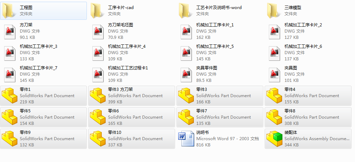Click the DWG icon of 机械加工工序卡片_5

(x=187, y=53)
